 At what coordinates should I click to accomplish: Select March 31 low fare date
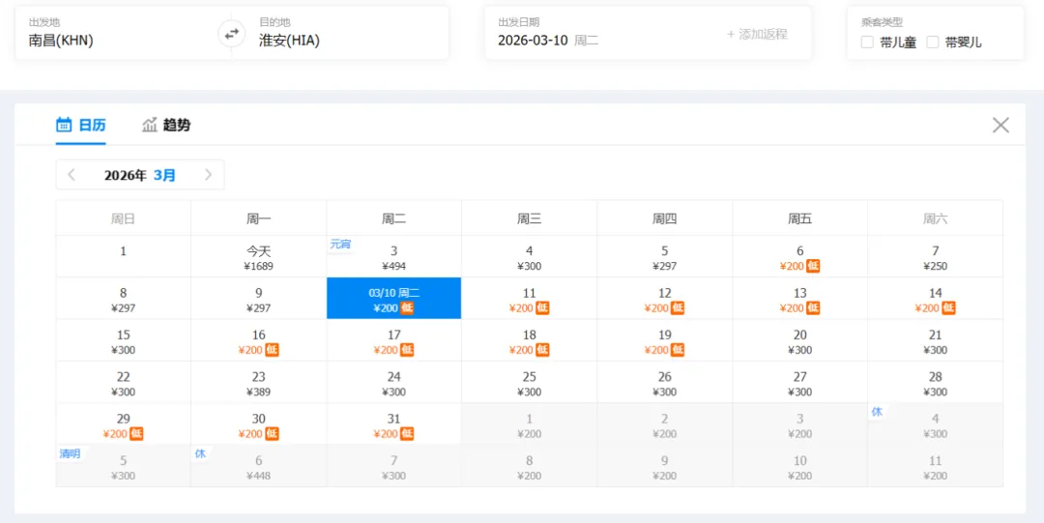394,424
